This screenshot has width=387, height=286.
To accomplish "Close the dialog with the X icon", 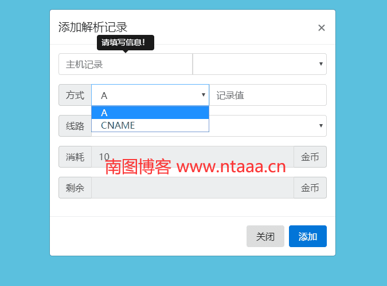I will tap(321, 28).
